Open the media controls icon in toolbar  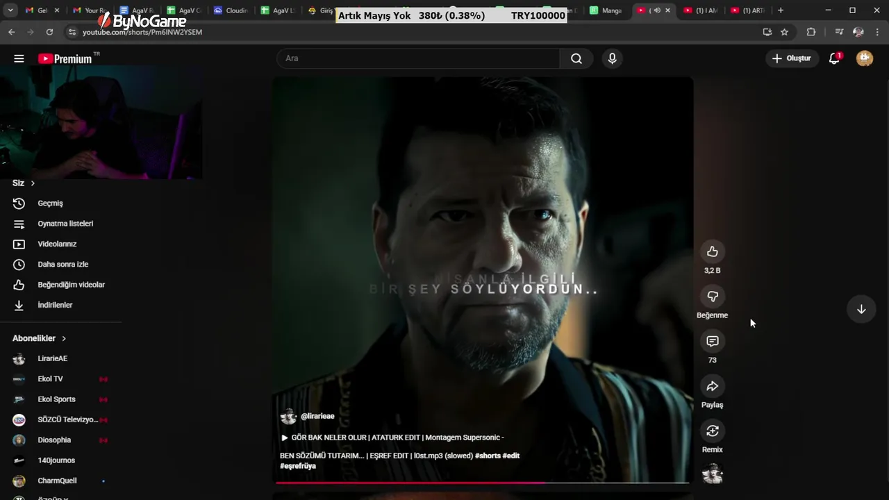pyautogui.click(x=839, y=32)
